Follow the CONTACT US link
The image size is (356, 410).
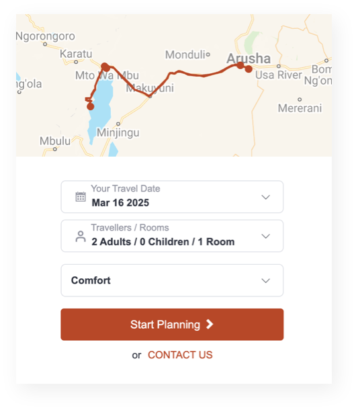click(x=180, y=355)
